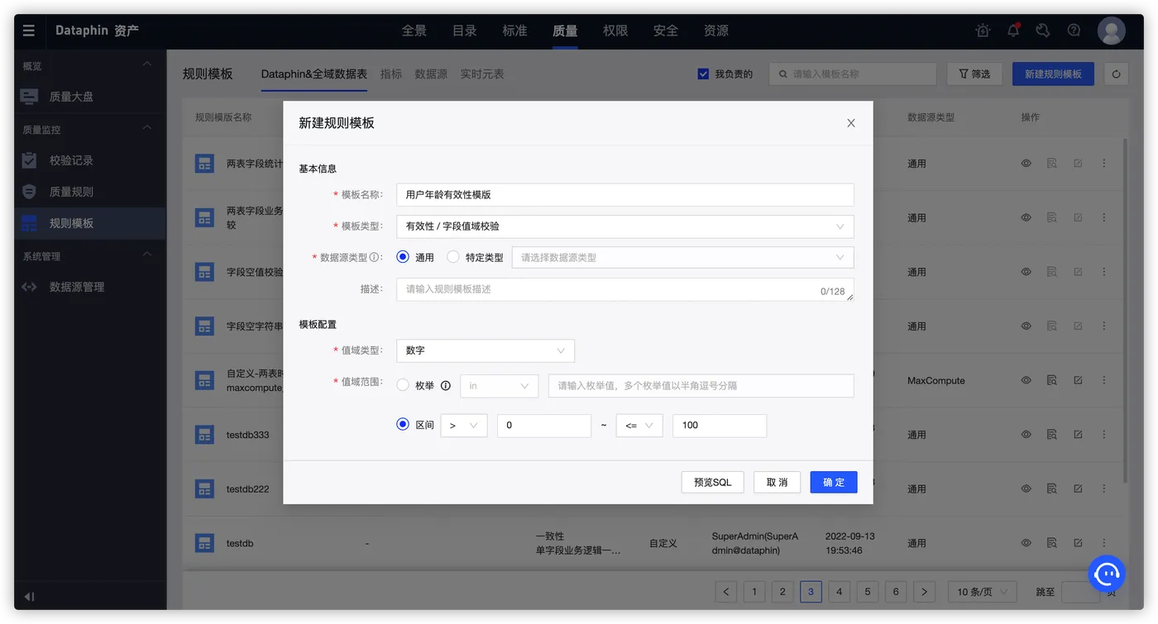Open the '>' lower-bound operator dropdown
This screenshot has width=1158, height=624.
click(x=464, y=426)
